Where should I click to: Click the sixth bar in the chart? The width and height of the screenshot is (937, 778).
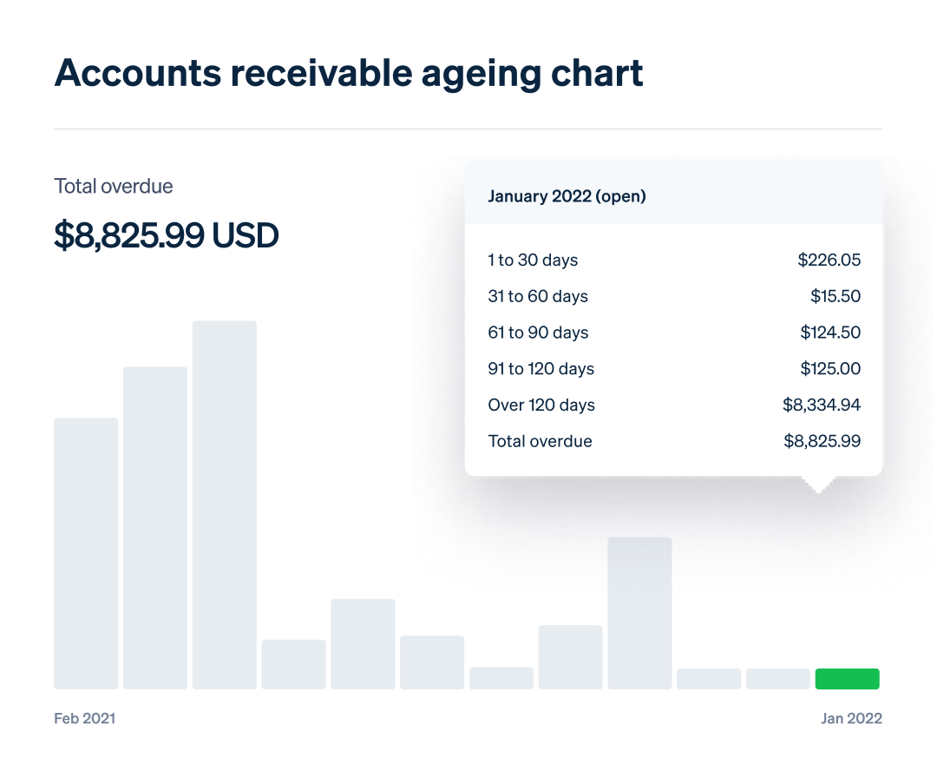pyautogui.click(x=432, y=663)
